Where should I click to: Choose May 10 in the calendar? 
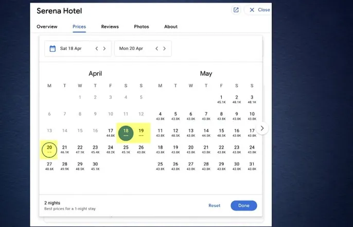coord(252,116)
